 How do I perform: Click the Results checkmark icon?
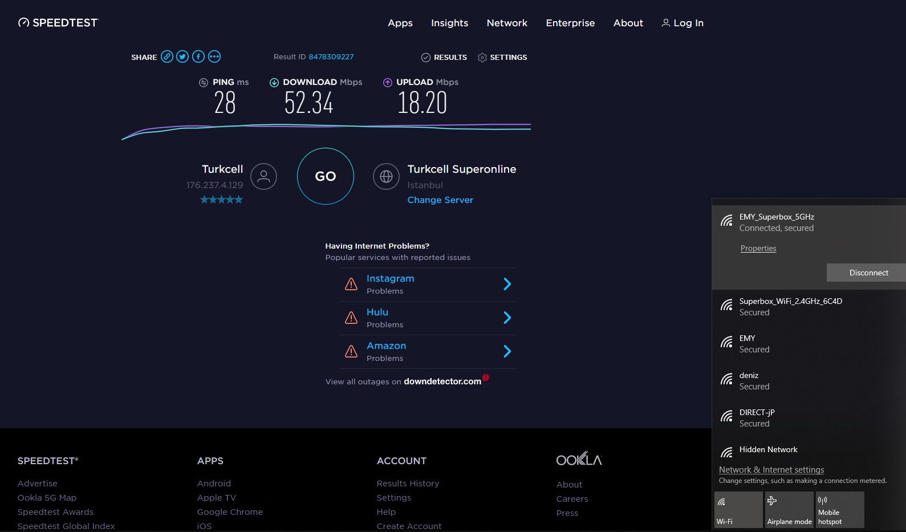point(425,58)
